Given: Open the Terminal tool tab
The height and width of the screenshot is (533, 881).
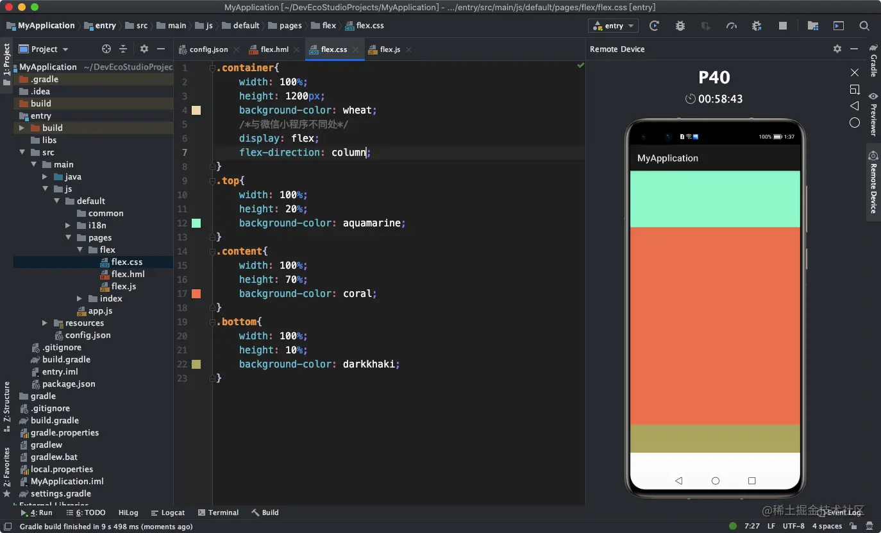Looking at the screenshot, I should click(x=218, y=512).
